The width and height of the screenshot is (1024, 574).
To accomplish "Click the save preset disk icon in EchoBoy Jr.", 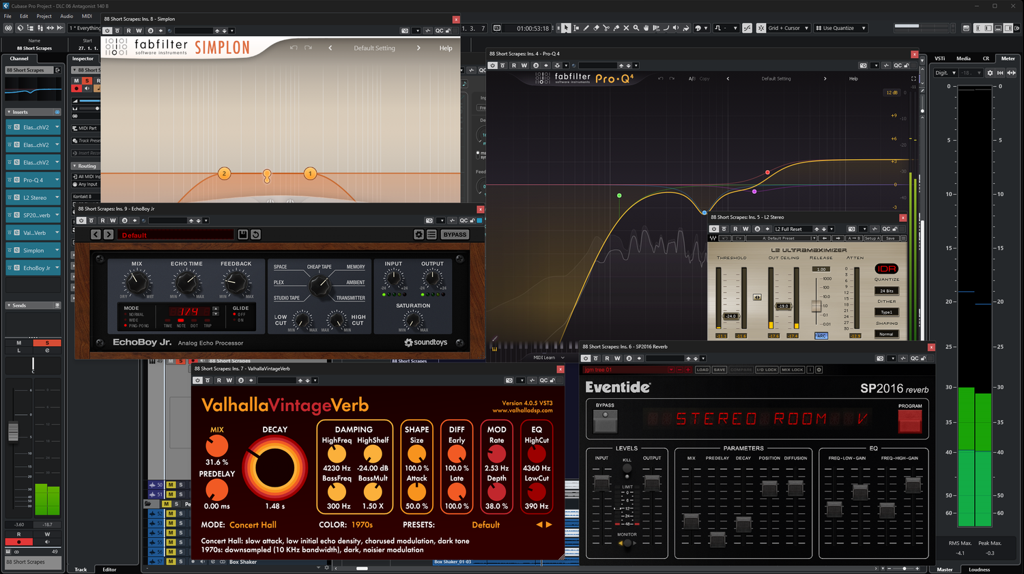I will coord(243,234).
